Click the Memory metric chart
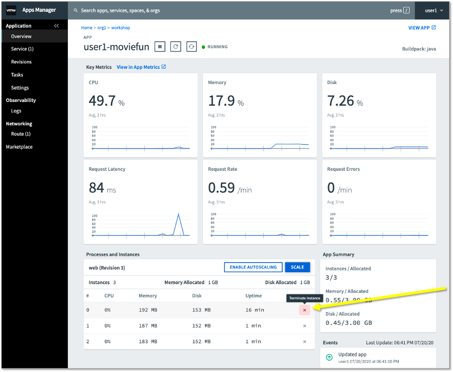 point(260,138)
